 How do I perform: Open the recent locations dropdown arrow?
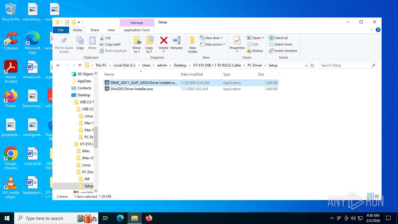(73, 65)
